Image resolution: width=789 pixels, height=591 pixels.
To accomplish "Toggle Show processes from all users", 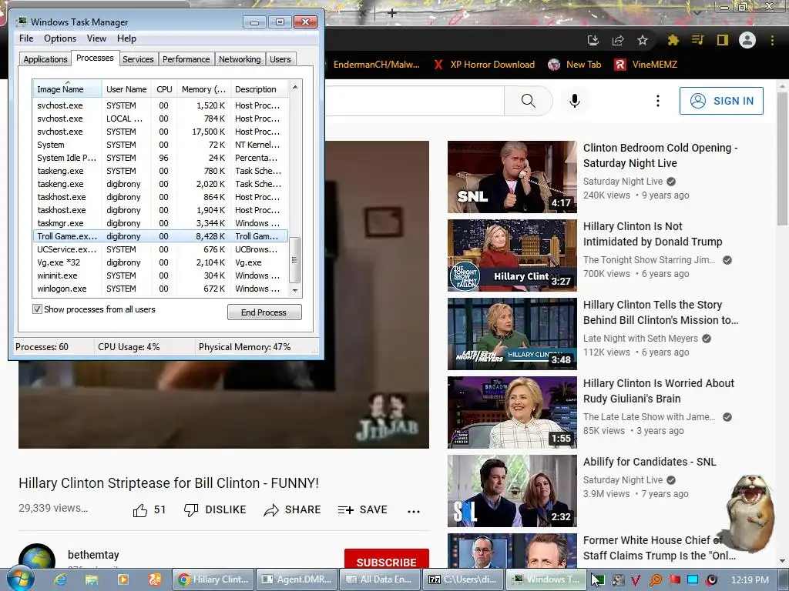I will click(37, 309).
